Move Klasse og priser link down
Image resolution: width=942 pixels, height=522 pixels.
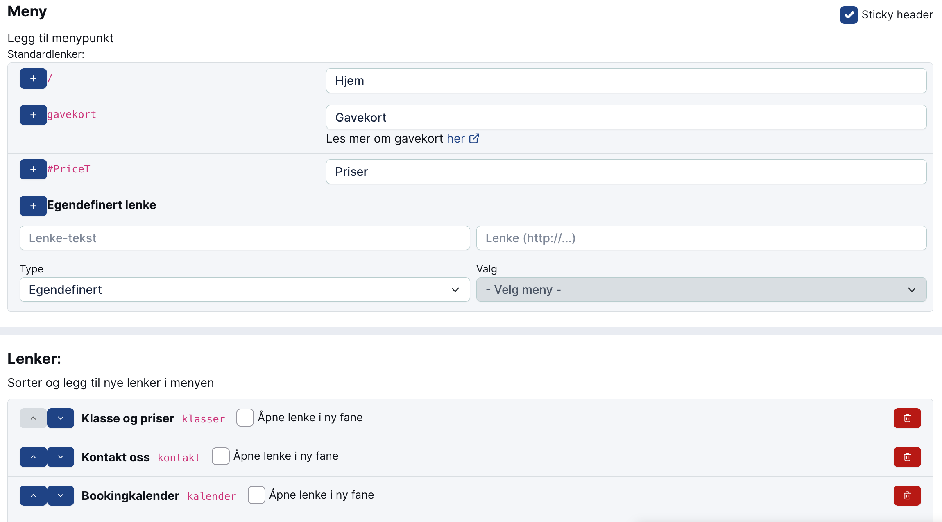(x=61, y=418)
